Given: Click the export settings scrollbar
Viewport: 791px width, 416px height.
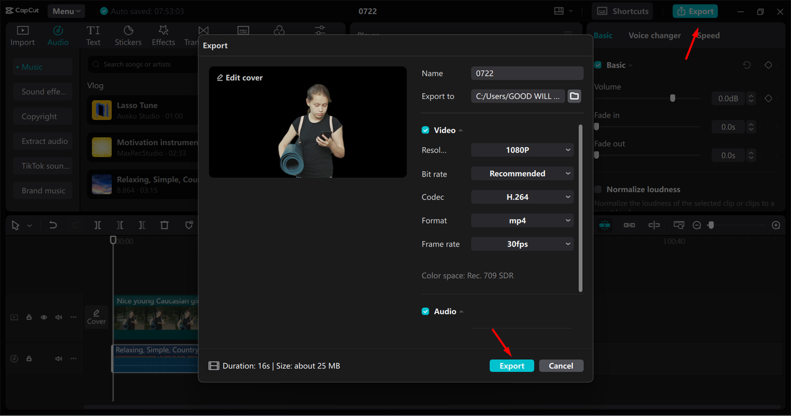Looking at the screenshot, I should tap(580, 208).
